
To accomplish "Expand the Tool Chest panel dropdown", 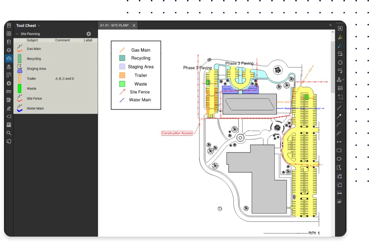I will coord(39,26).
